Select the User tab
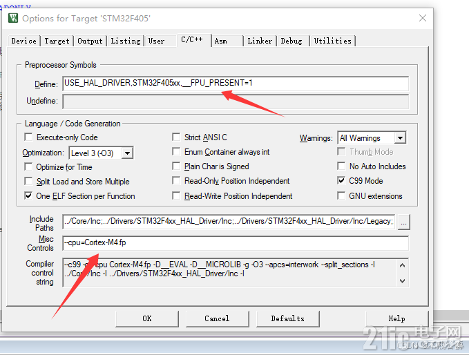469x355 pixels. point(156,41)
